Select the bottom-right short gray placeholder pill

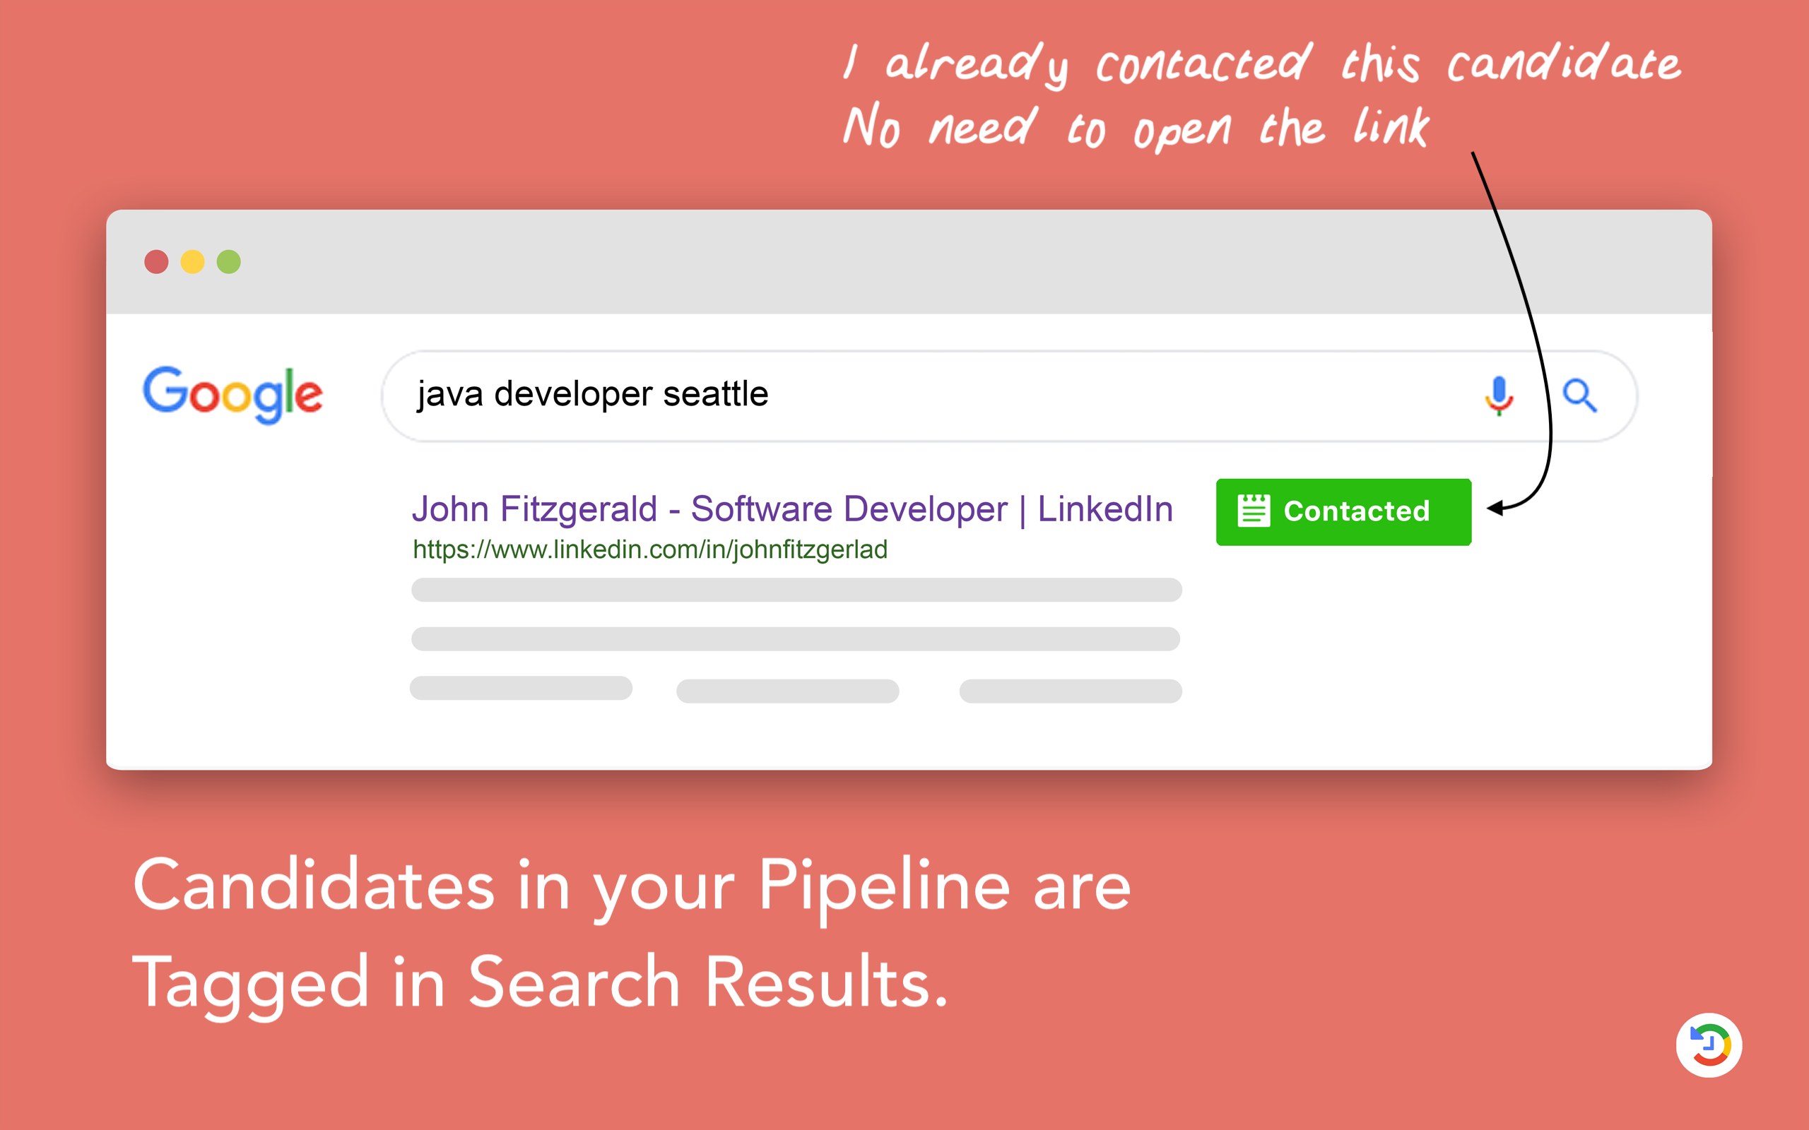point(1071,691)
